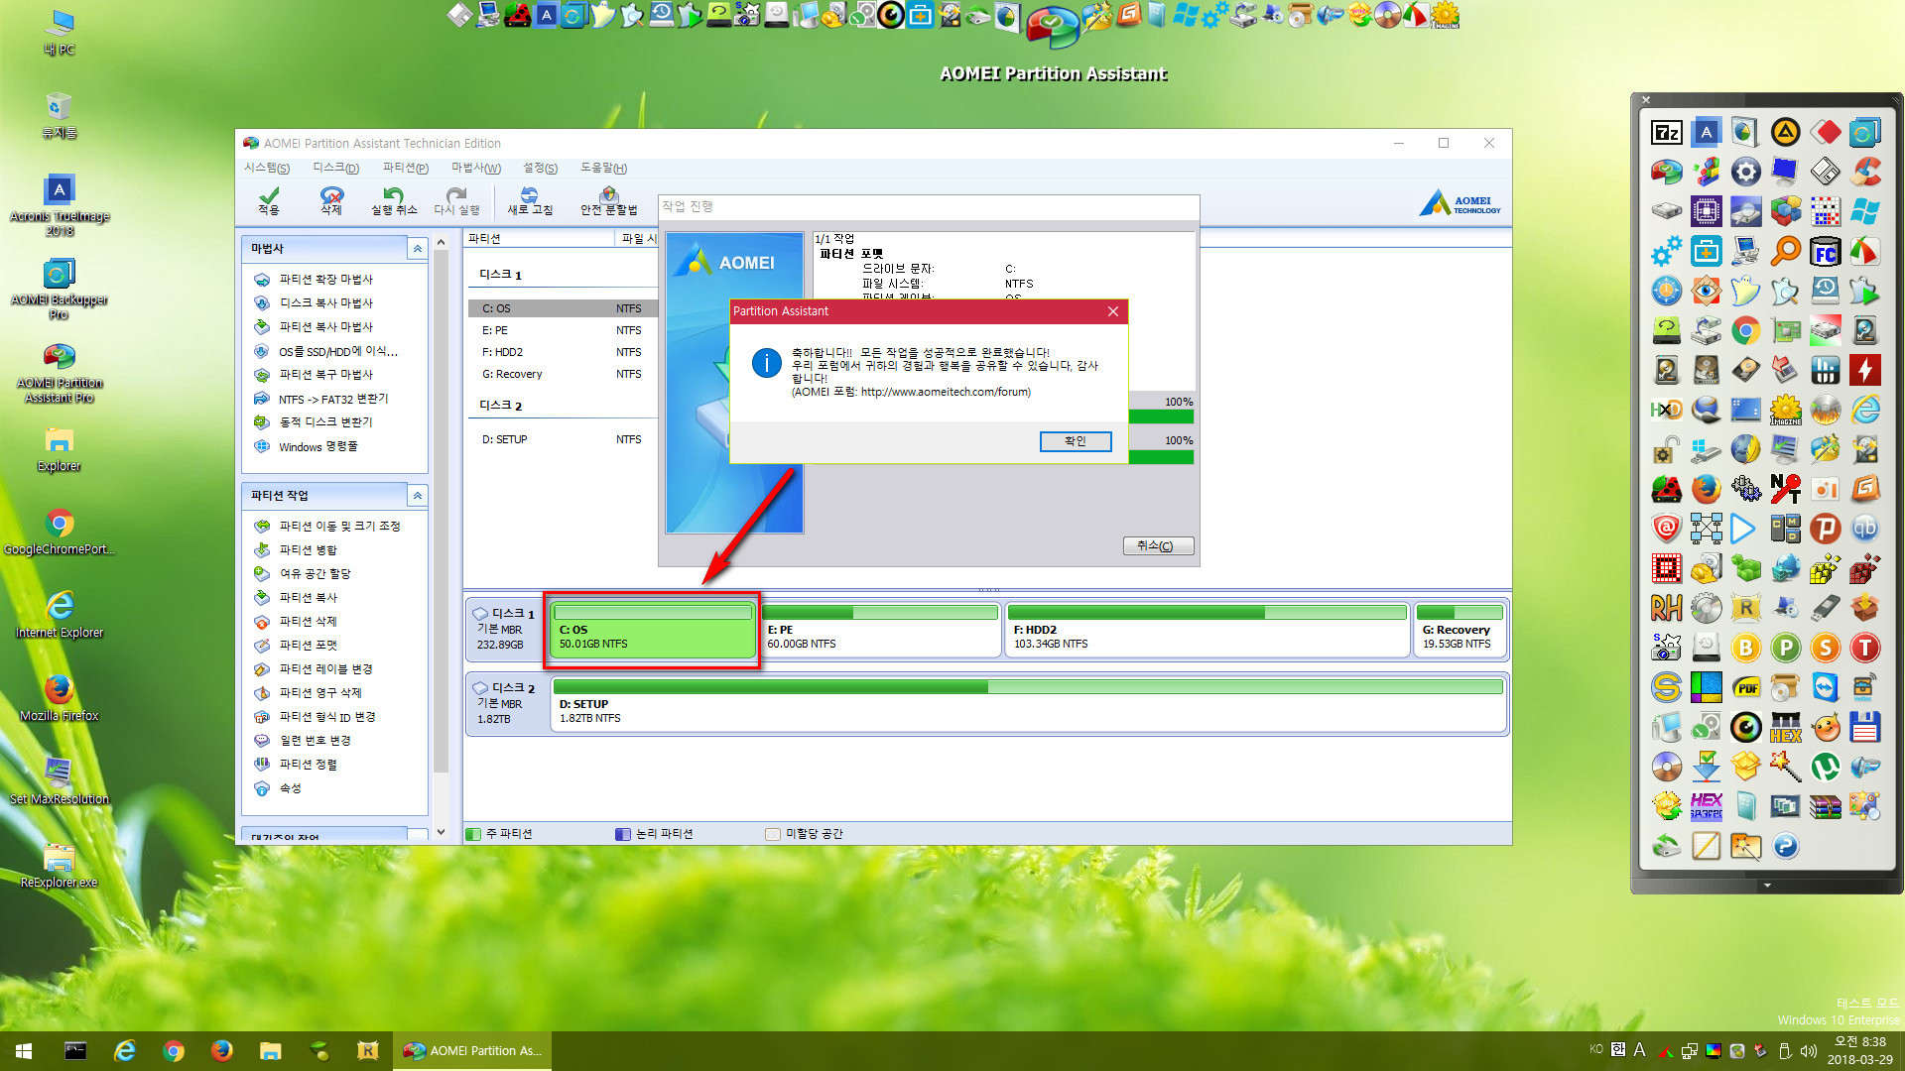
Task: Open WinRAR icon in the launcher panel
Action: coord(1825,806)
